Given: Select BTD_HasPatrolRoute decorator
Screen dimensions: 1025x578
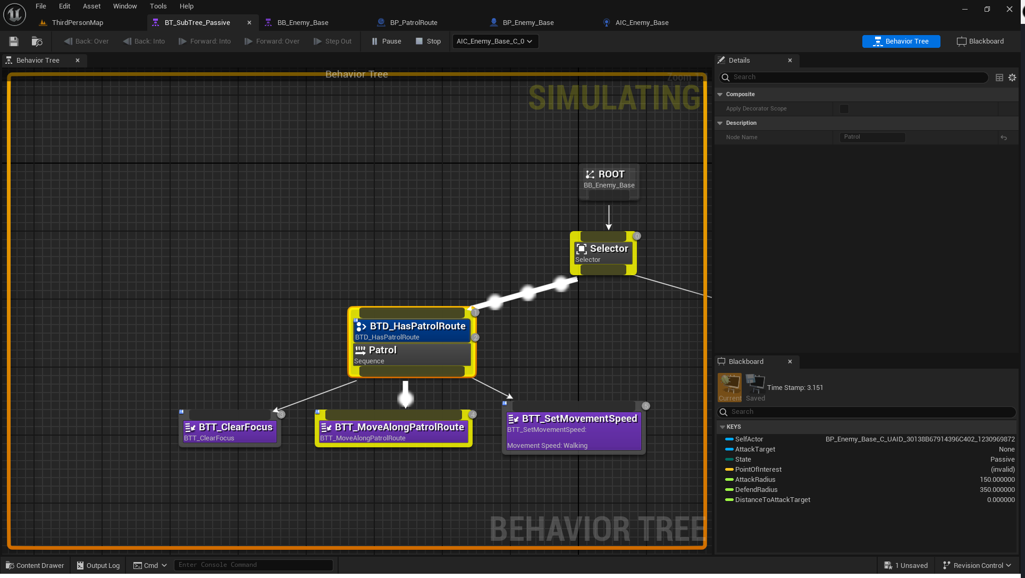Looking at the screenshot, I should (x=412, y=331).
